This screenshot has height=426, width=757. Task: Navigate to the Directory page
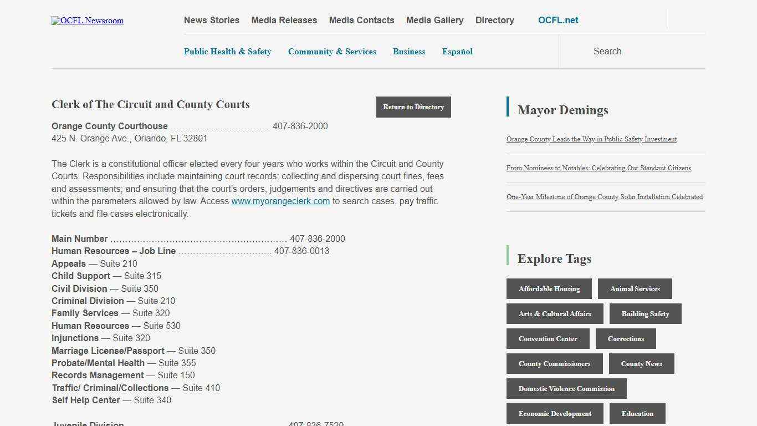click(494, 20)
